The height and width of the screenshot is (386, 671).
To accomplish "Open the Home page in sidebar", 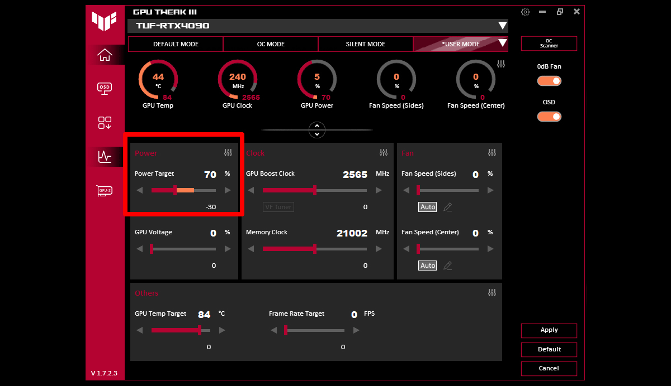I will click(105, 55).
